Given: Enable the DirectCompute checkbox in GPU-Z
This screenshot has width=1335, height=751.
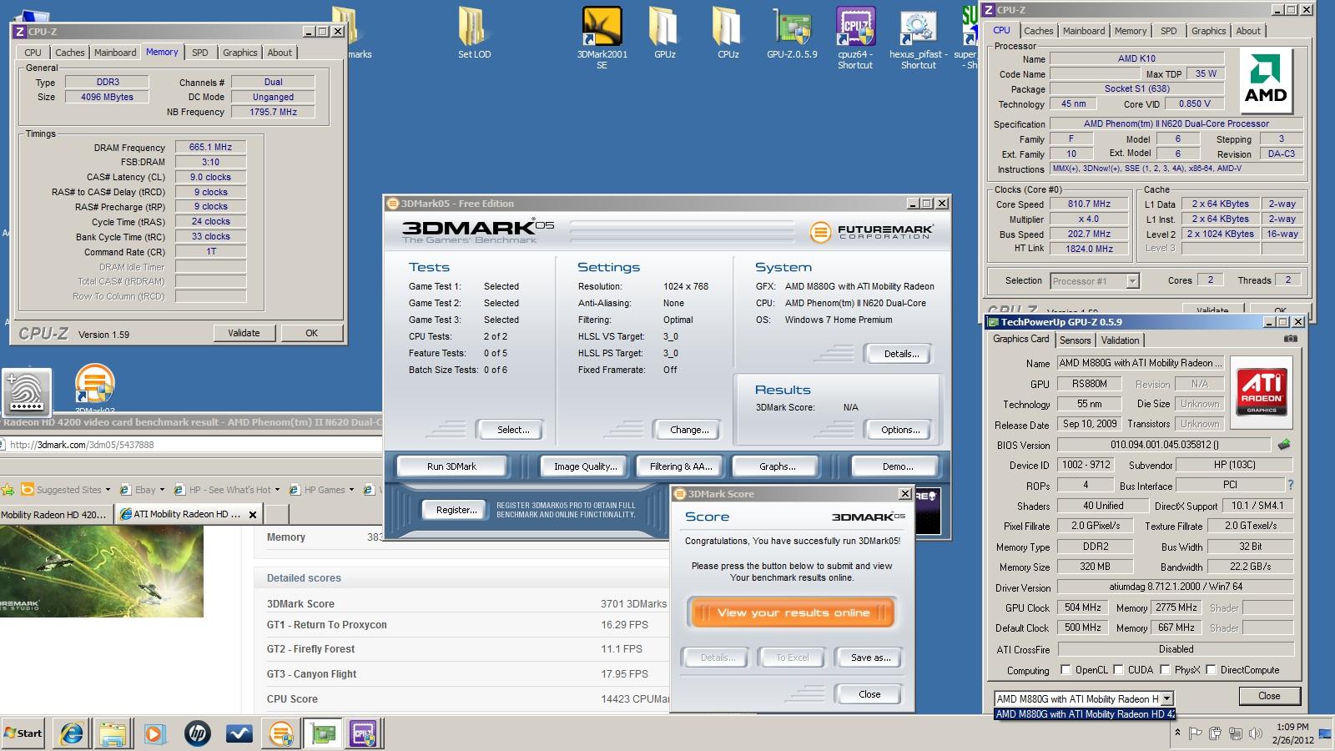Looking at the screenshot, I should click(x=1211, y=669).
